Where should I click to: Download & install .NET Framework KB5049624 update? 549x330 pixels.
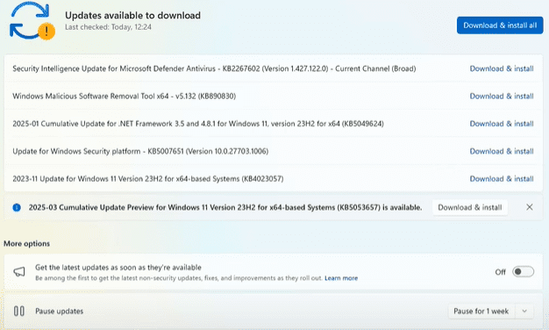502,124
